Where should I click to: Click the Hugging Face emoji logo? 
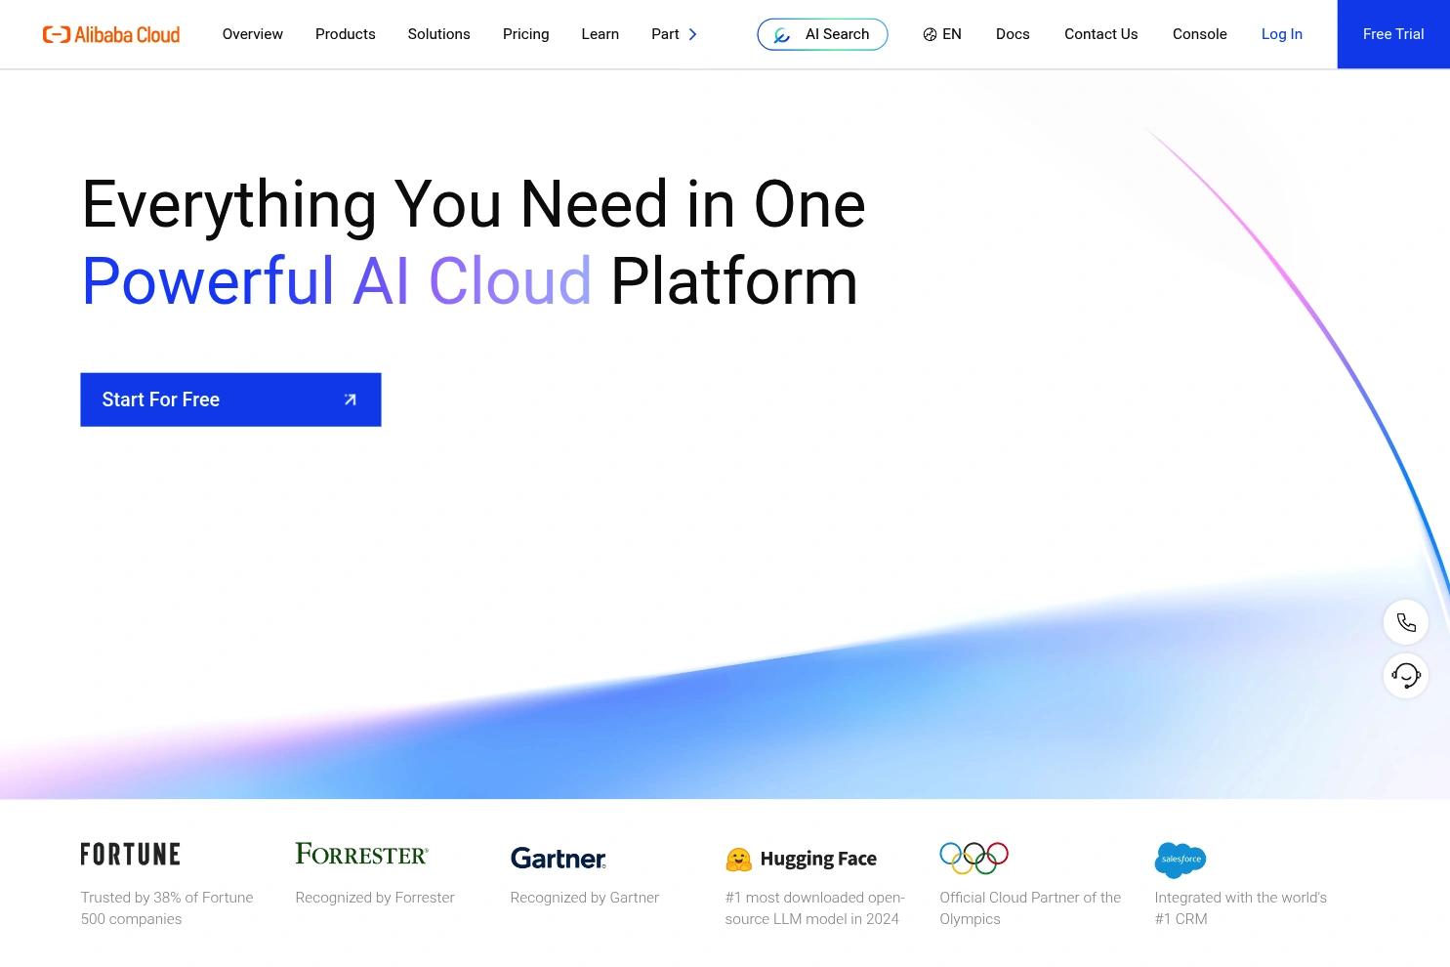740,858
